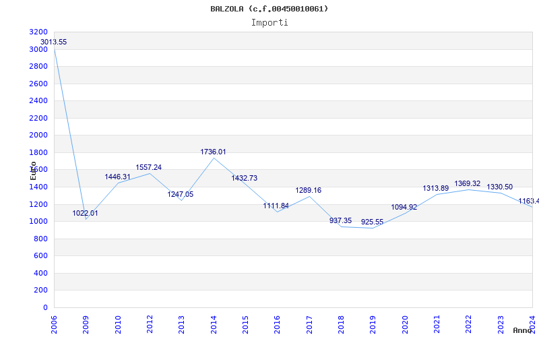Select data label 1313.89

(x=435, y=189)
